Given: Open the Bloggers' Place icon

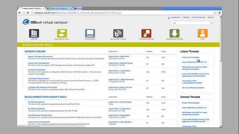Looking at the screenshot, I should pyautogui.click(x=118, y=33).
